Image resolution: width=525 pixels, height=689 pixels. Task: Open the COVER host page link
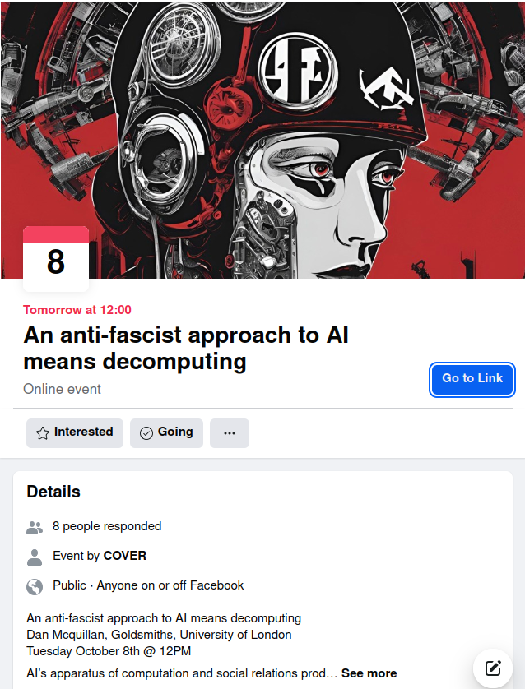124,556
